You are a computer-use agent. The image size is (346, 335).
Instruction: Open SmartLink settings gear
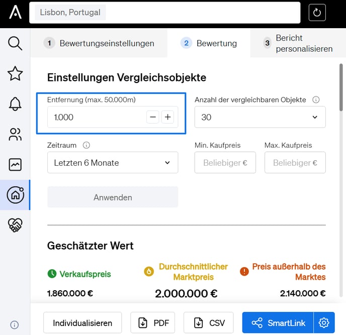tap(324, 322)
